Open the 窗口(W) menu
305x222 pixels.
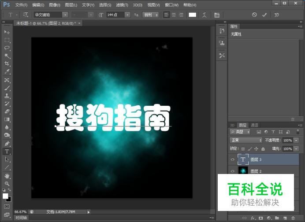(171, 5)
